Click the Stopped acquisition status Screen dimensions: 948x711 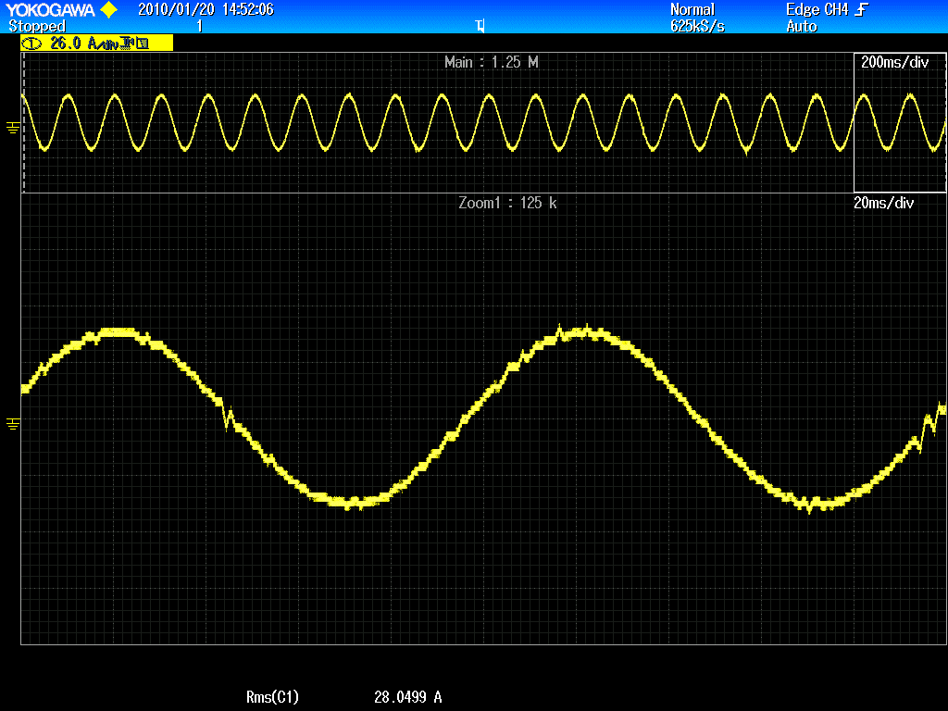[37, 27]
